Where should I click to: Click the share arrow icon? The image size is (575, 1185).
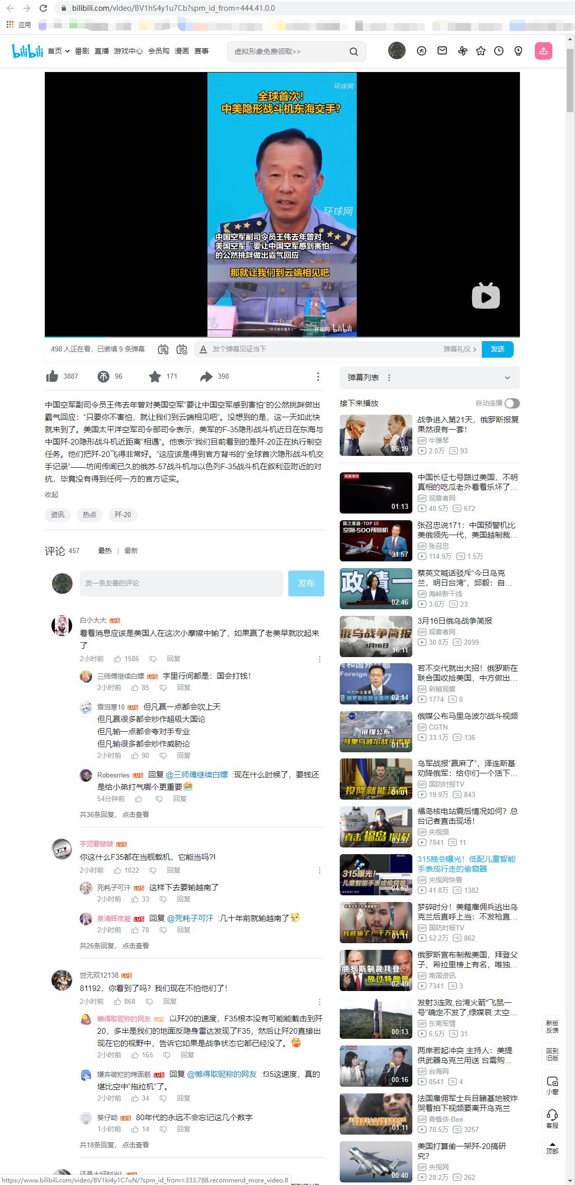click(206, 377)
